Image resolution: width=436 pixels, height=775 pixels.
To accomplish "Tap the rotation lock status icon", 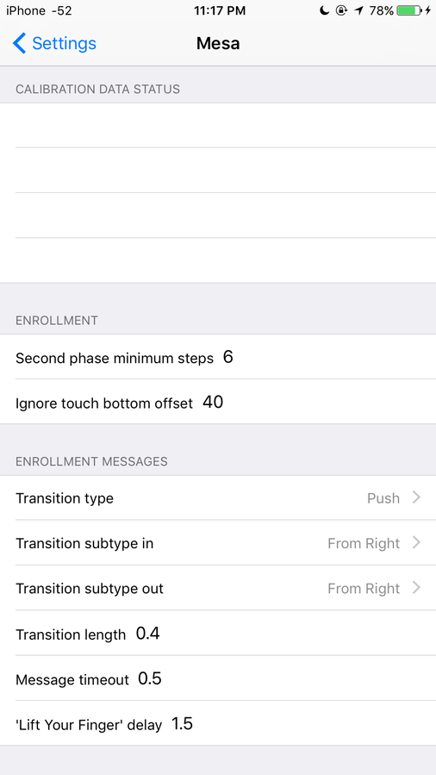I will click(x=342, y=11).
